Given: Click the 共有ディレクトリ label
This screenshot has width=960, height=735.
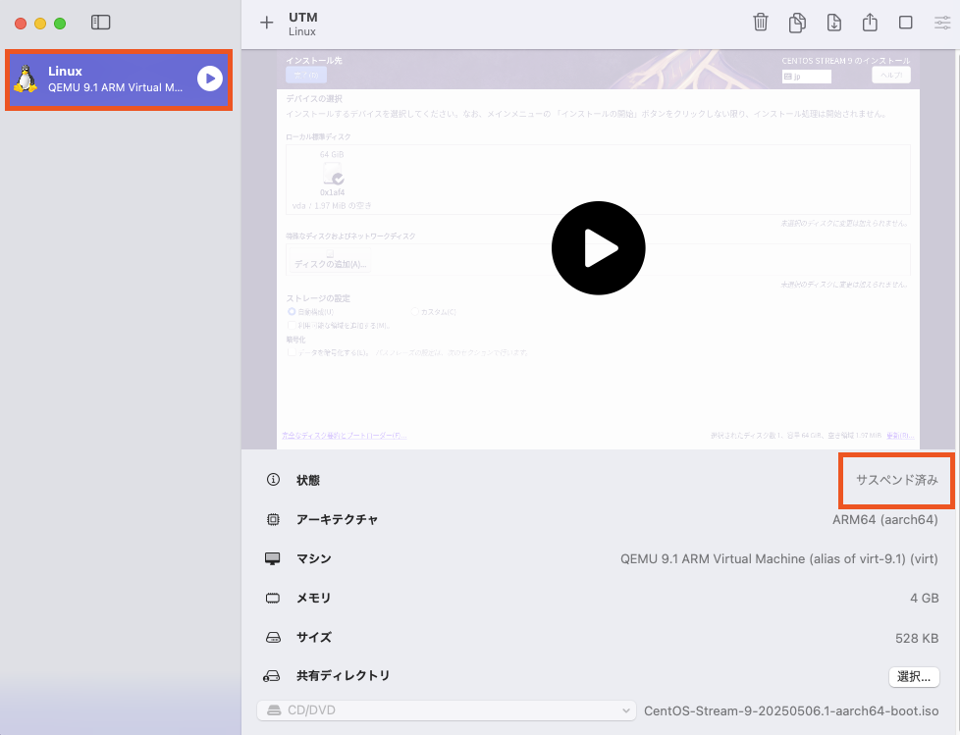Looking at the screenshot, I should [343, 676].
